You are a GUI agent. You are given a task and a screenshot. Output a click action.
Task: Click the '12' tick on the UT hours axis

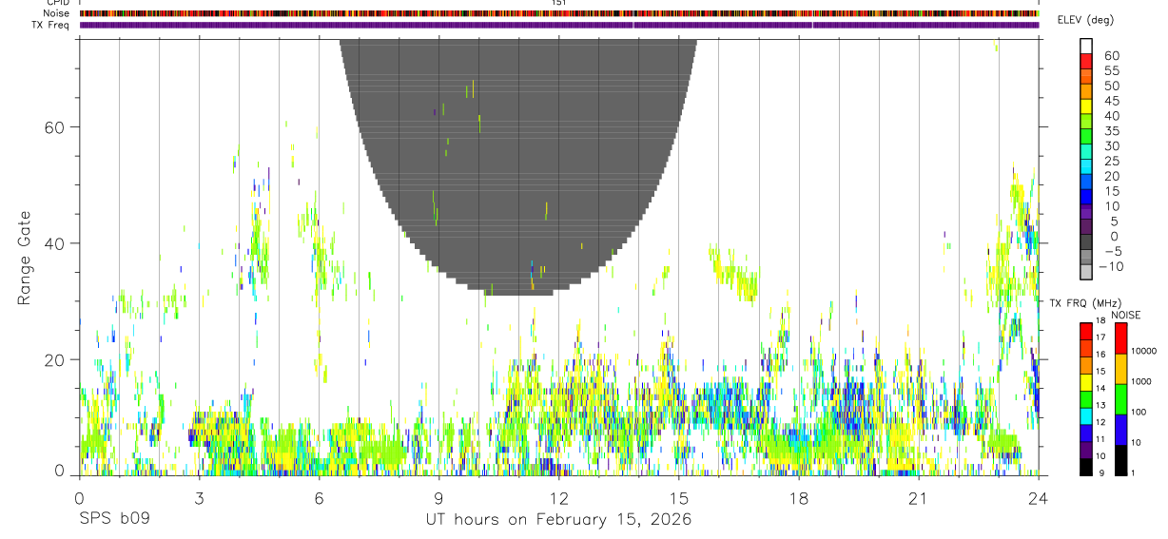(559, 498)
